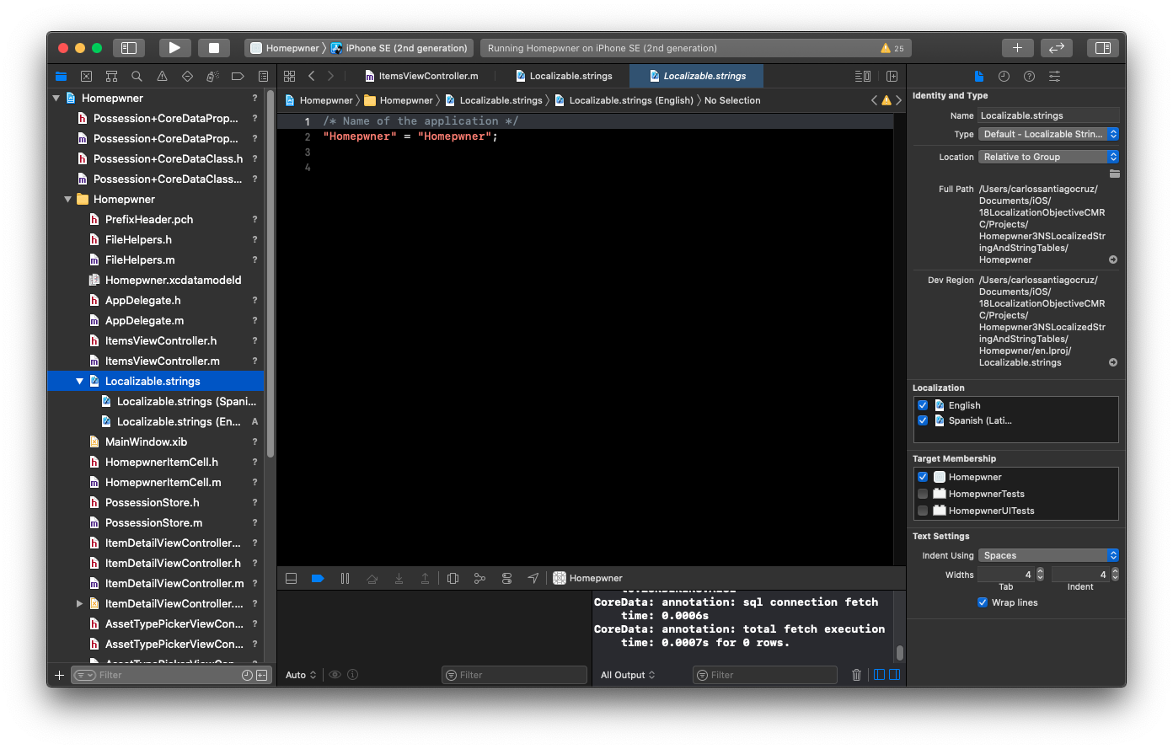The width and height of the screenshot is (1173, 749).
Task: Hide the navigator sidebar from the toolbar
Action: (129, 48)
